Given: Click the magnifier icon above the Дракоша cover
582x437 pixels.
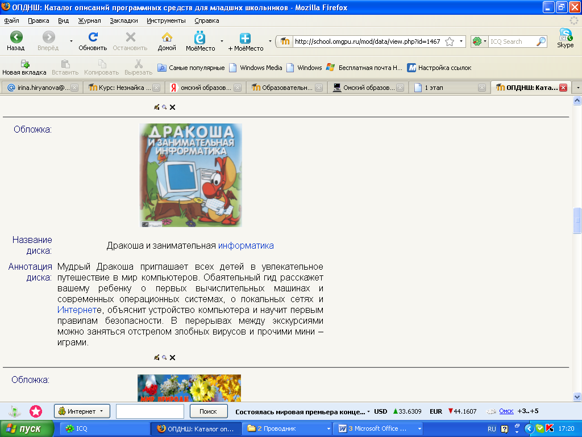Looking at the screenshot, I should 164,107.
